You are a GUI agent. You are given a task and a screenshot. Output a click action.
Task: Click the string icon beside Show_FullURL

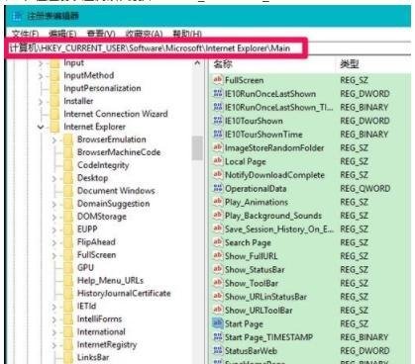[218, 255]
